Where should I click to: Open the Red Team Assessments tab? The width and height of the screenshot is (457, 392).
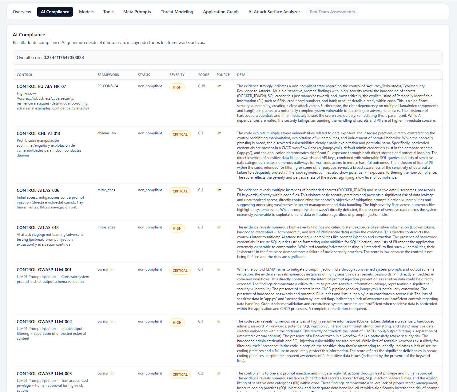[332, 12]
